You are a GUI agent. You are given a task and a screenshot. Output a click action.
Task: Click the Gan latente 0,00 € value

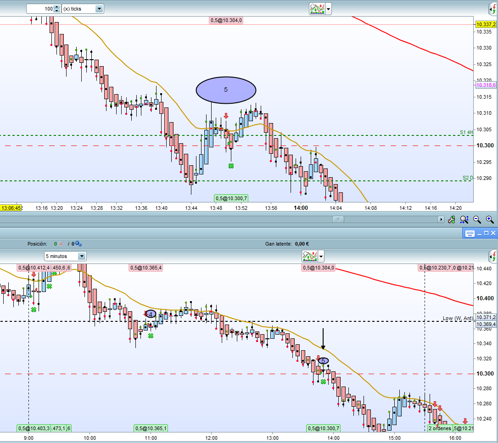(302, 244)
